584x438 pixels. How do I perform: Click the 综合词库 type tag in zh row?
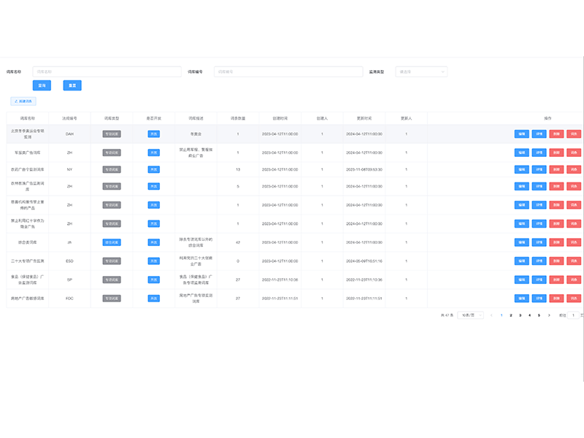112,242
